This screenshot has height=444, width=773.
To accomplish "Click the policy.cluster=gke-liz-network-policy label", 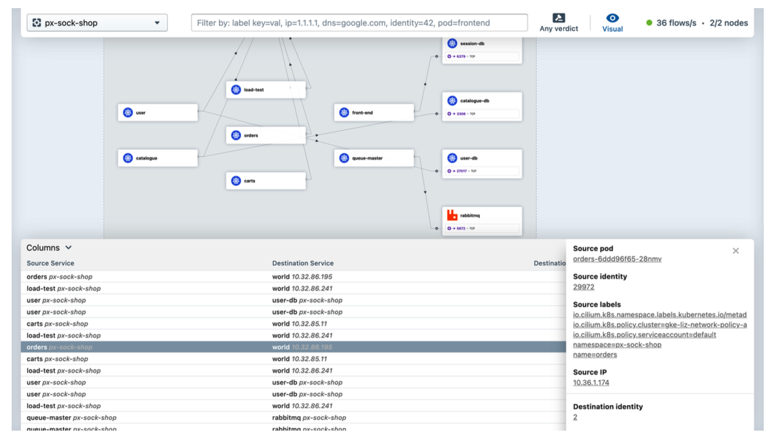I will pyautogui.click(x=660, y=325).
